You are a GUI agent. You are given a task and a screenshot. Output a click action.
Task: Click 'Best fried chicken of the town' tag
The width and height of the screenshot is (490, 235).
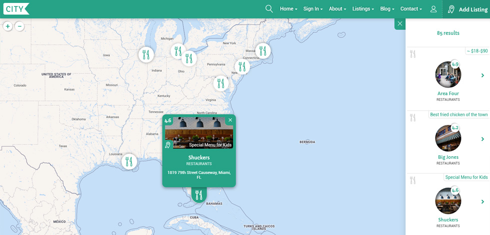point(459,115)
